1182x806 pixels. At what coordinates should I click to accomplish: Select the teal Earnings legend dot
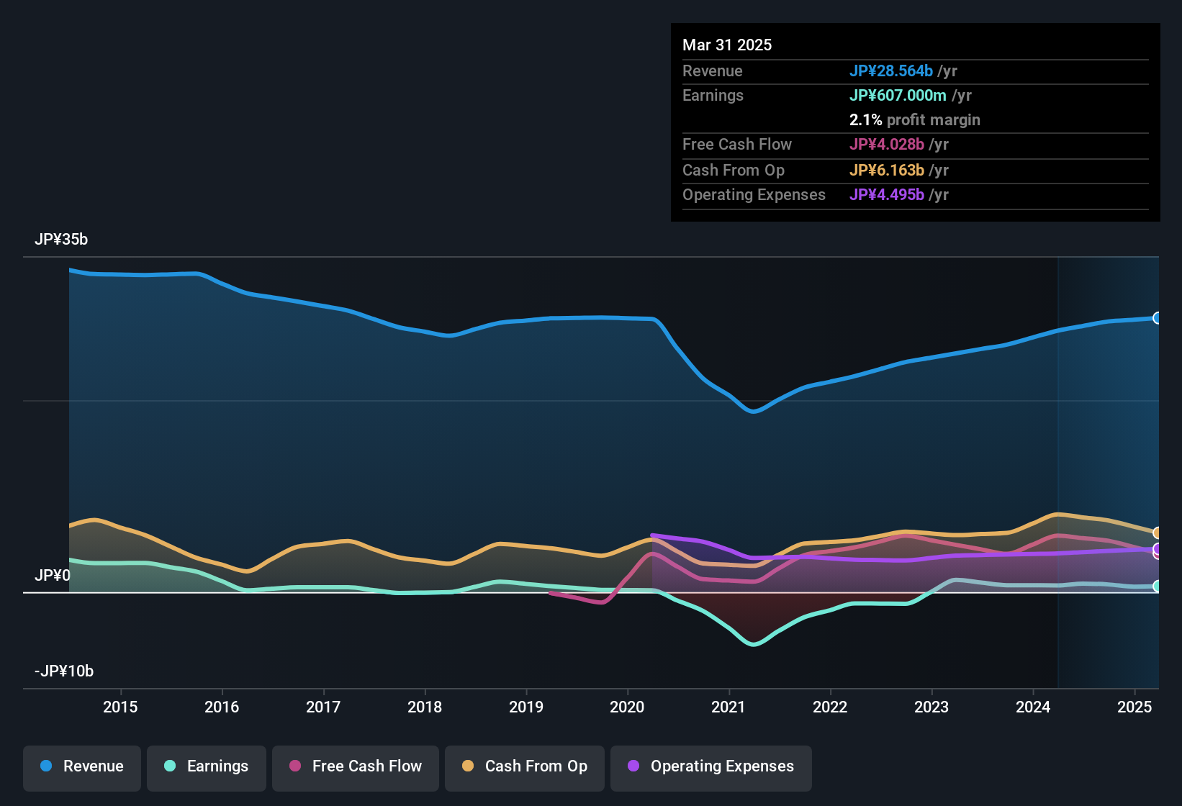170,766
